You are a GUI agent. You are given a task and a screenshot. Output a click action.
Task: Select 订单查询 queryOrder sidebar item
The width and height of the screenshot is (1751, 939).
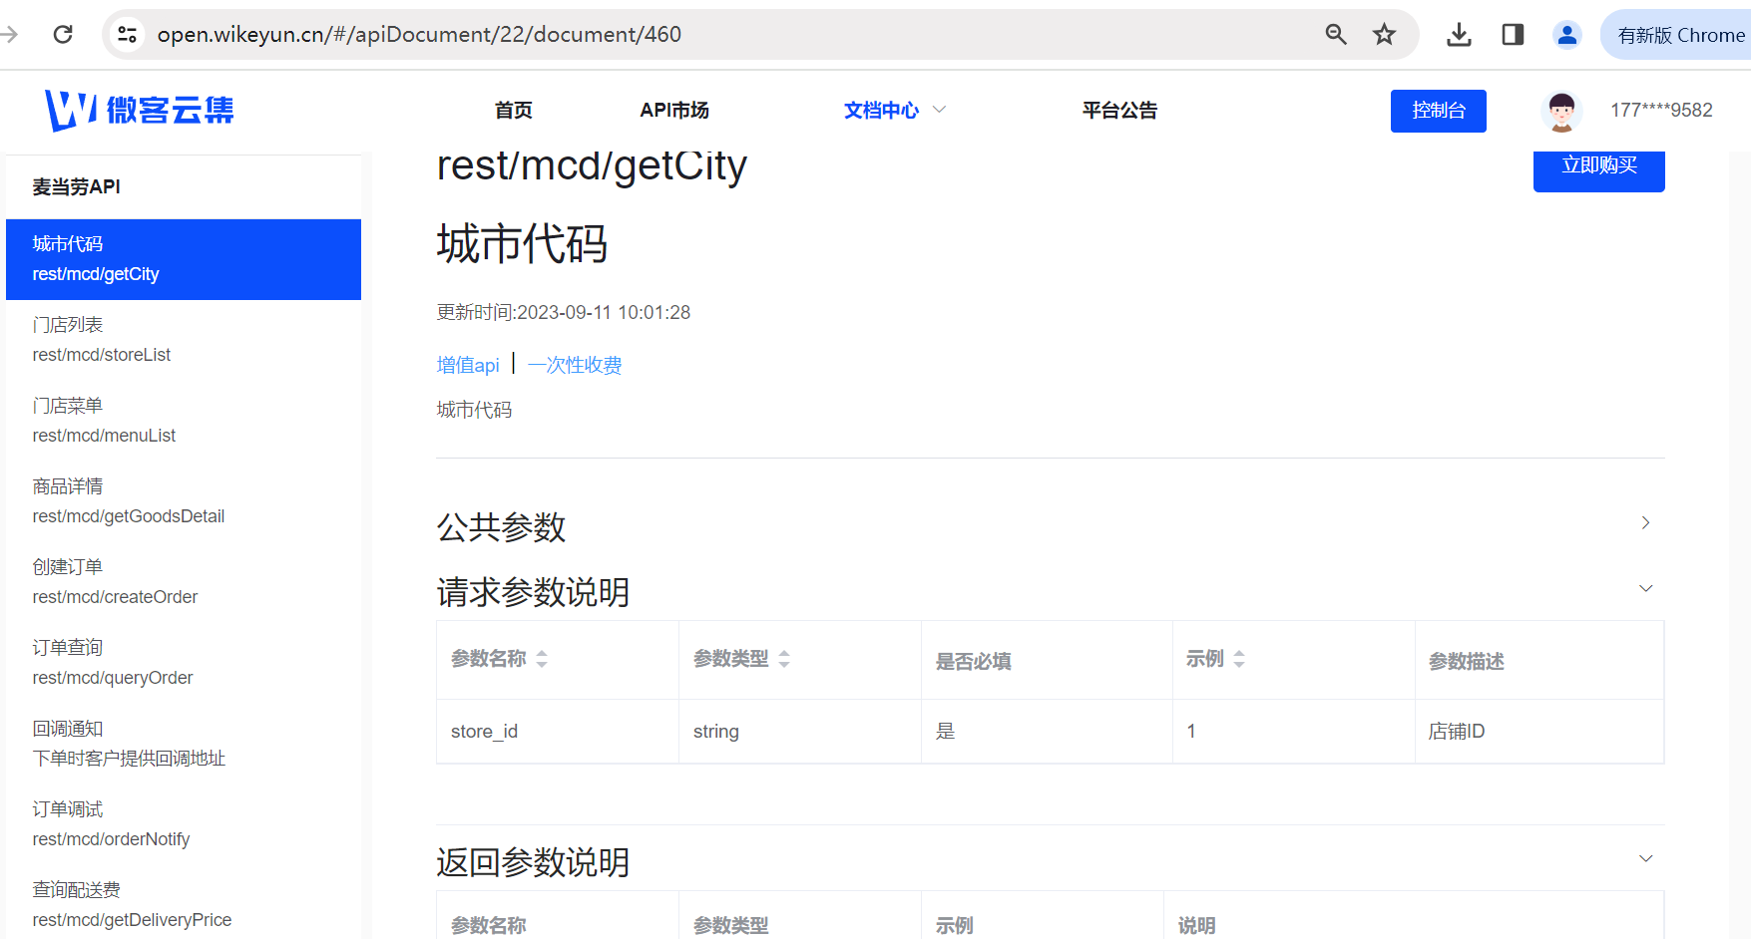pos(184,663)
